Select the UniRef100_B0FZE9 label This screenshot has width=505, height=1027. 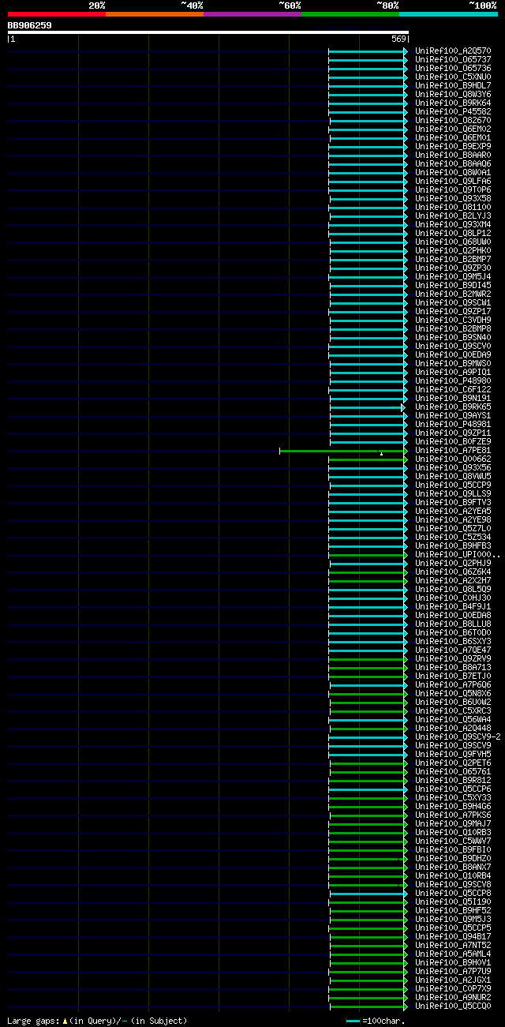(453, 441)
